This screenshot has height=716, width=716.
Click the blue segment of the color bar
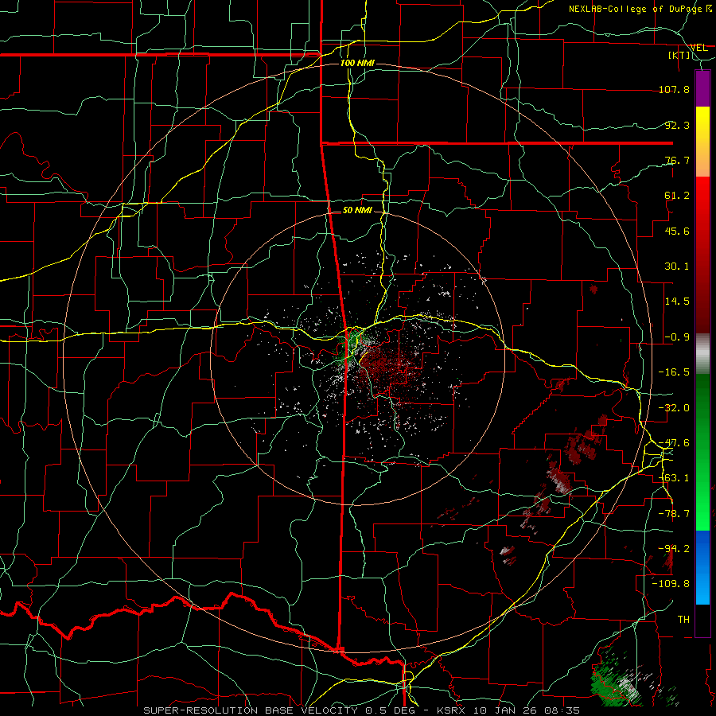click(702, 567)
